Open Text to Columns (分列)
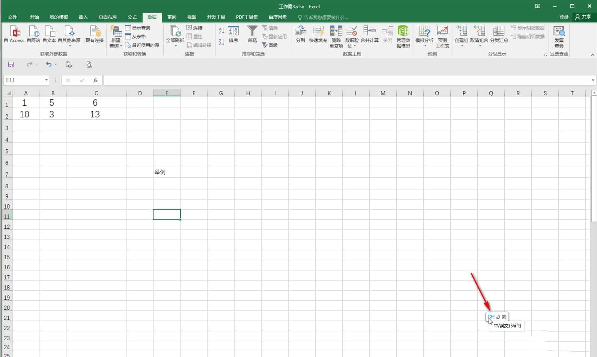597x357 pixels. (301, 34)
